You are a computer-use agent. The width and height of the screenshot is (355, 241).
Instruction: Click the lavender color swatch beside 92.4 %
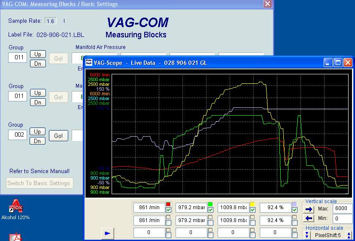click(x=294, y=204)
